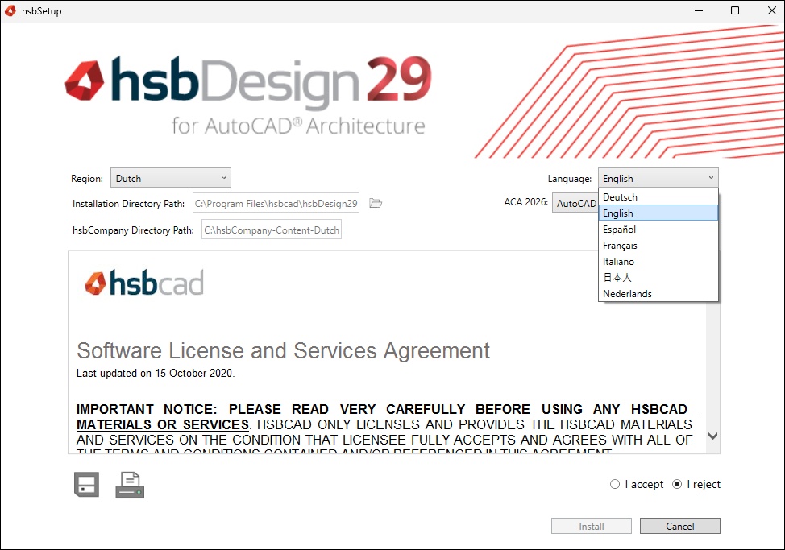
Task: Click the Cancel button
Action: pos(680,526)
